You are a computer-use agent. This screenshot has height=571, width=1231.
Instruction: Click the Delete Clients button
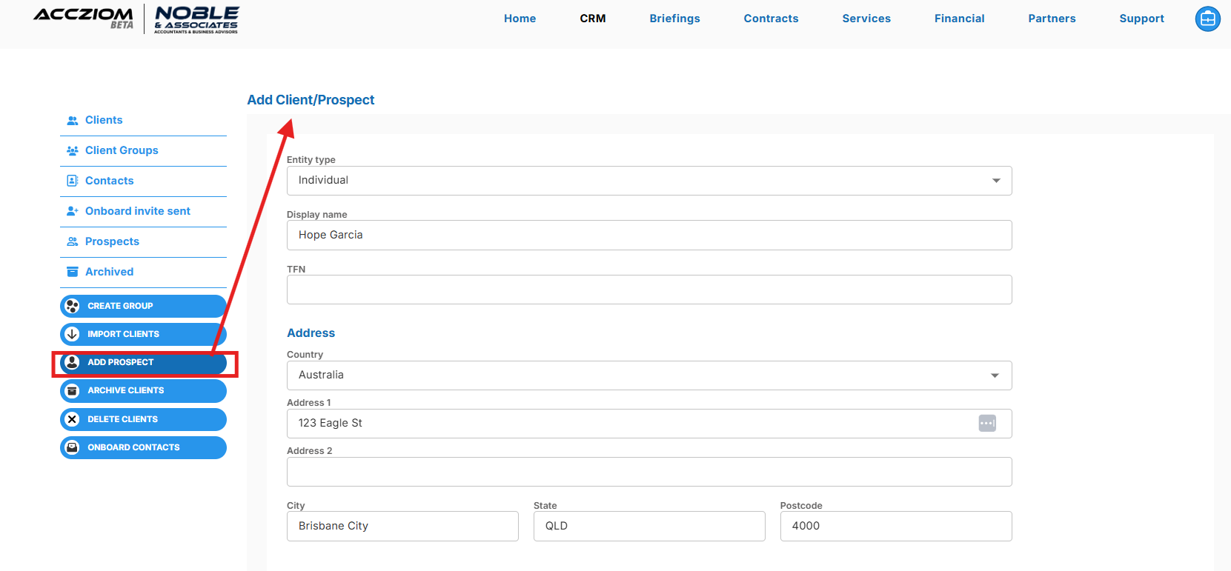click(x=143, y=419)
